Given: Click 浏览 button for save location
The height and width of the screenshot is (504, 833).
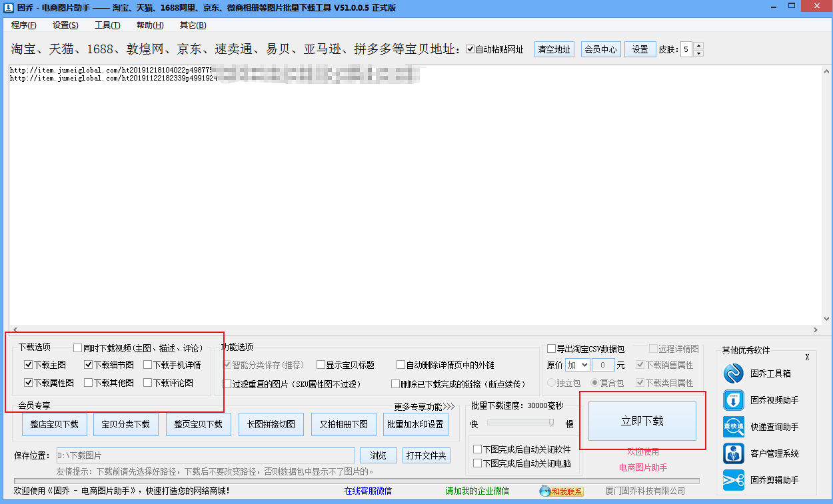Looking at the screenshot, I should pyautogui.click(x=379, y=455).
